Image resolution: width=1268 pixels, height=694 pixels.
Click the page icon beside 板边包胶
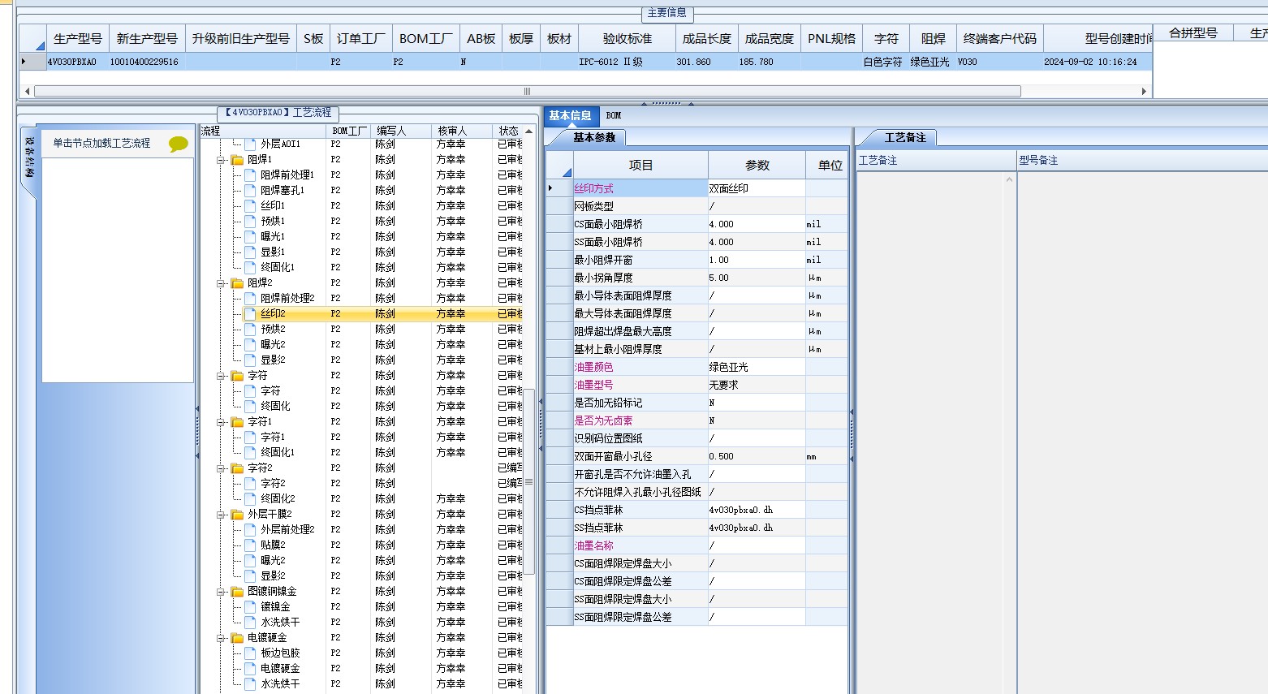click(251, 653)
